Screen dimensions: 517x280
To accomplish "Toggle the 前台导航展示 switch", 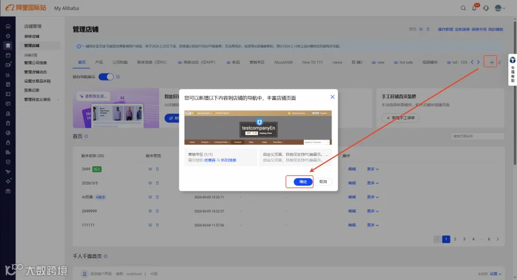I will [106, 76].
